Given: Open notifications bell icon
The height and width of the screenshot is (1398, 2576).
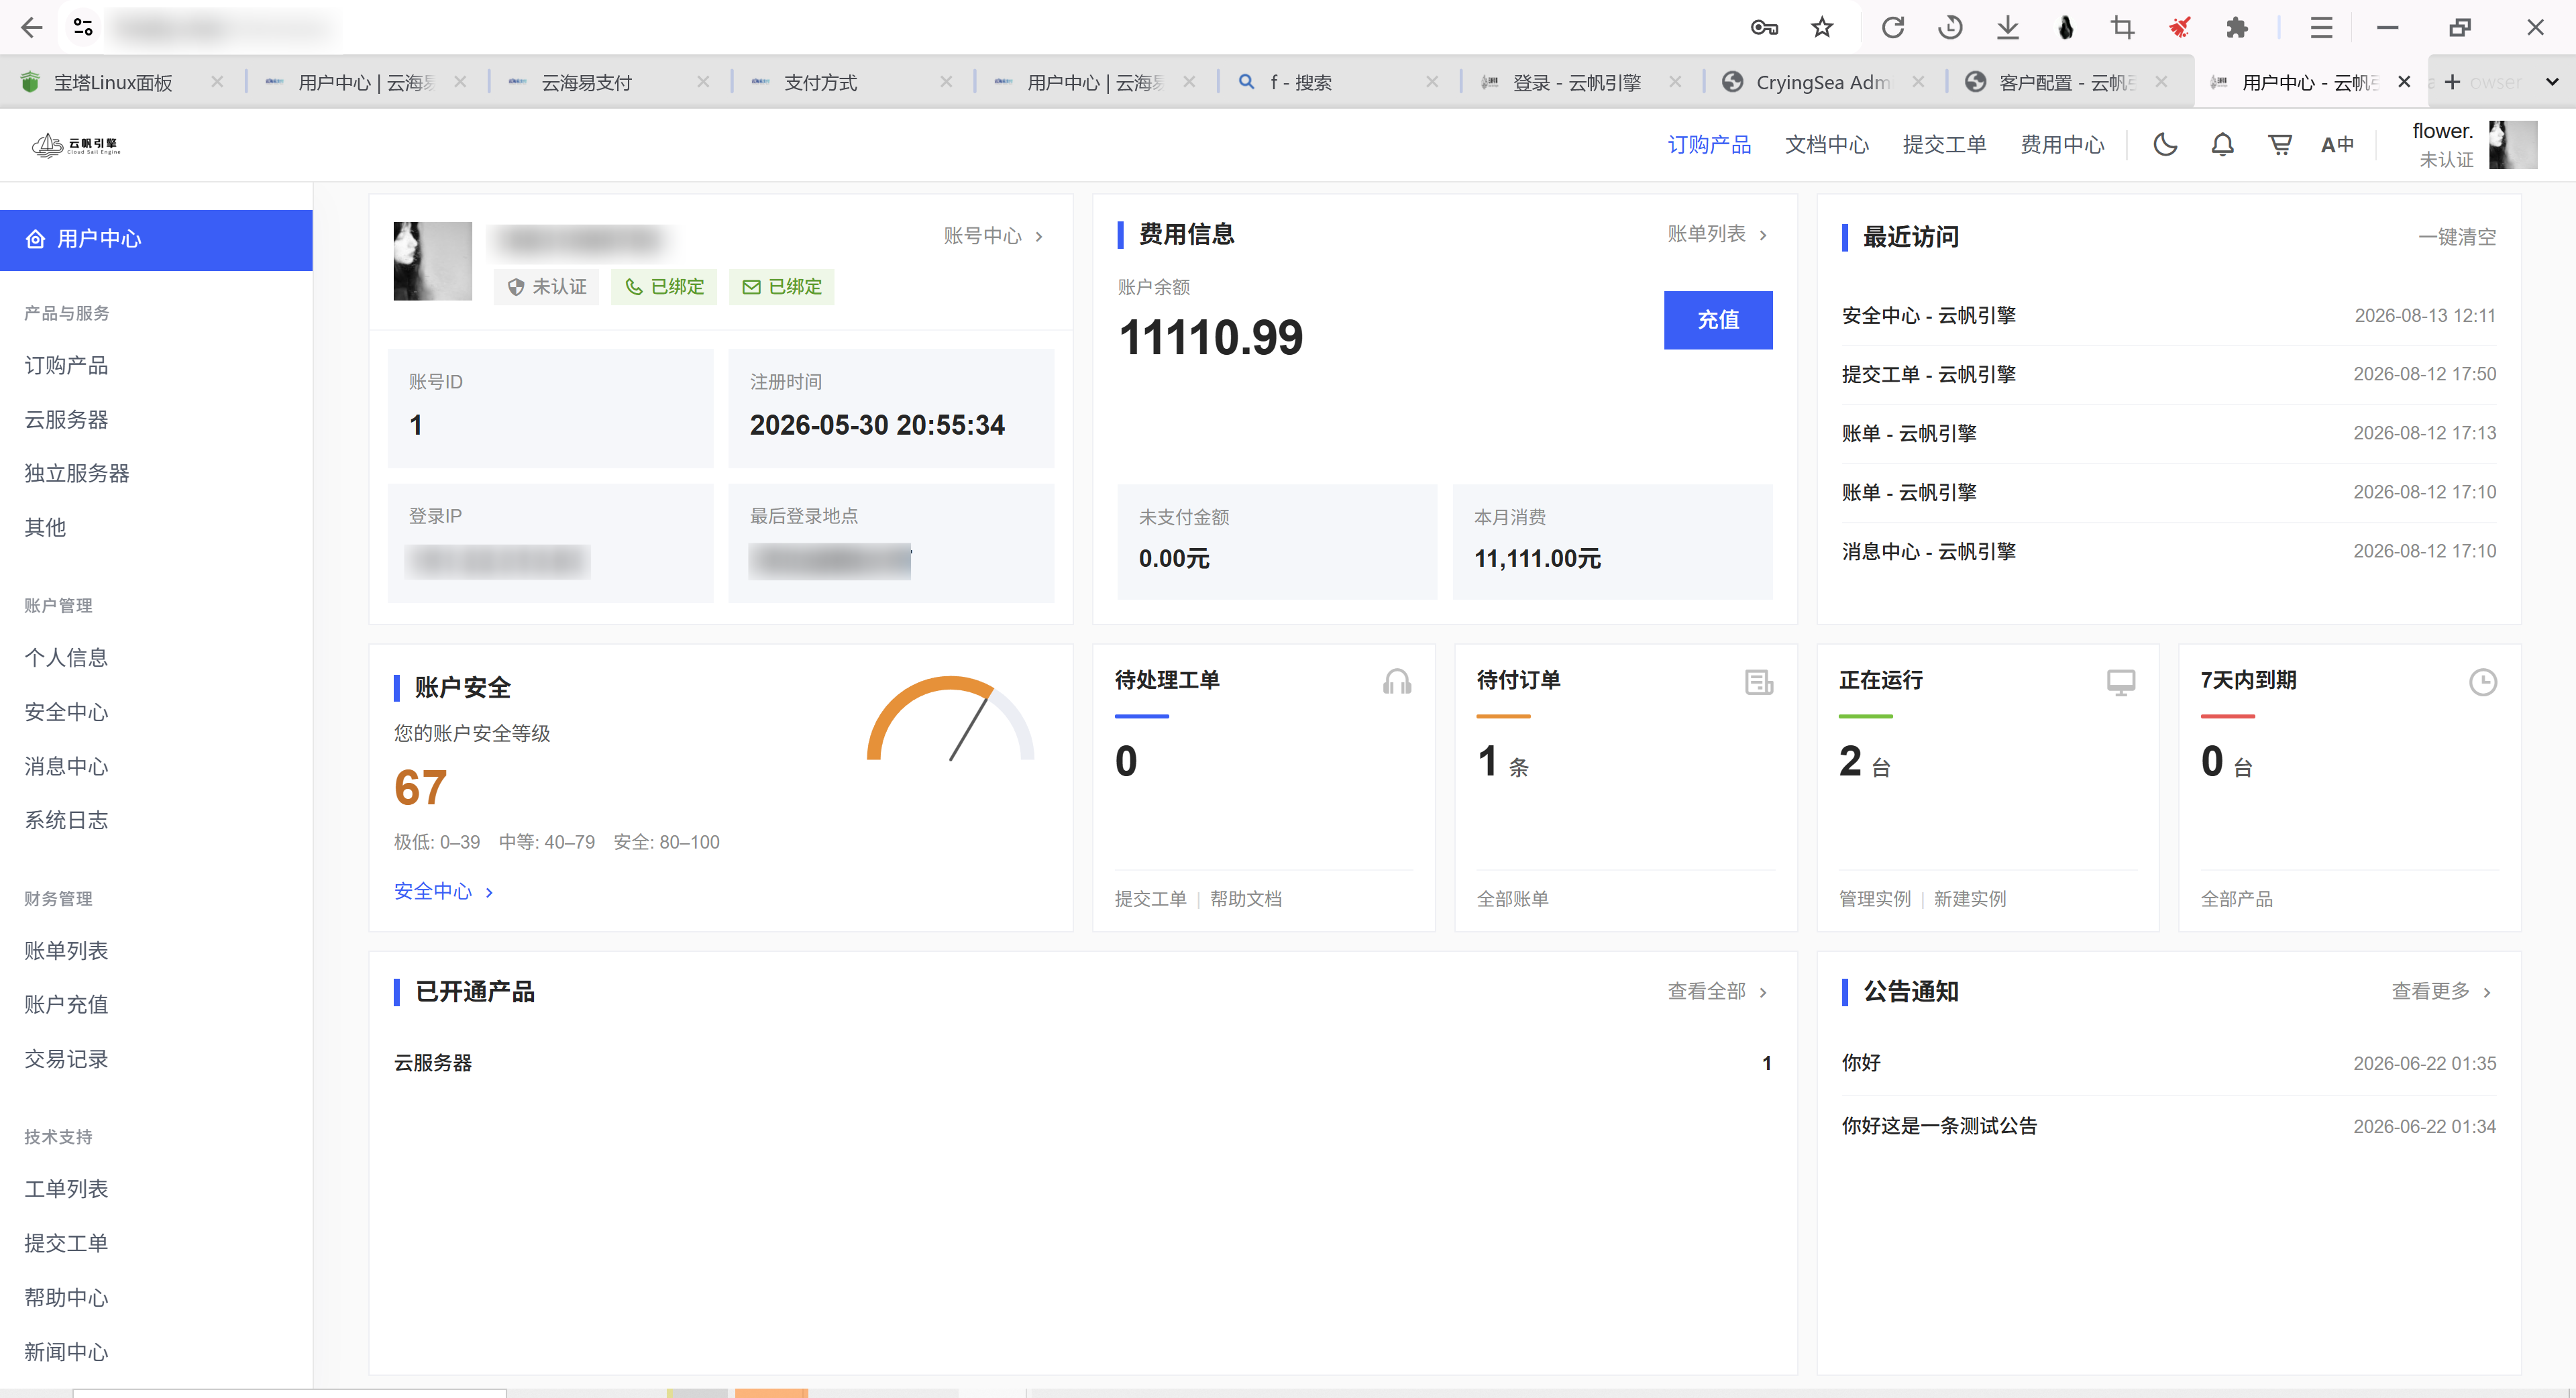Looking at the screenshot, I should pos(2222,145).
